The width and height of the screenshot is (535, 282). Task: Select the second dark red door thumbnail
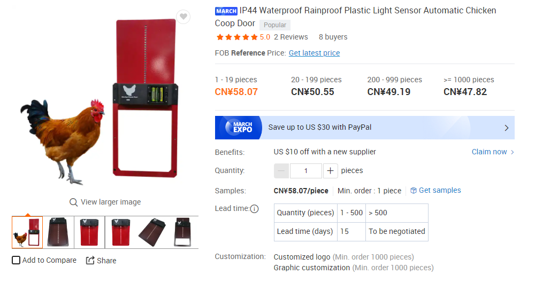58,232
